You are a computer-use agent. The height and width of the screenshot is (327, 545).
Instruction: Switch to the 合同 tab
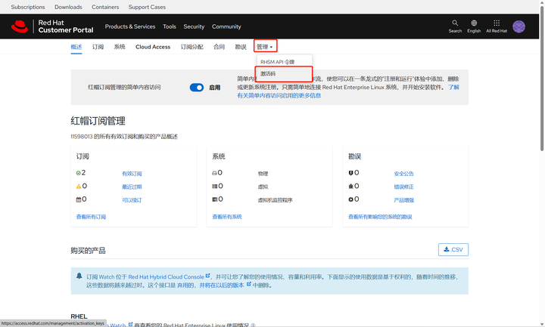coord(219,47)
